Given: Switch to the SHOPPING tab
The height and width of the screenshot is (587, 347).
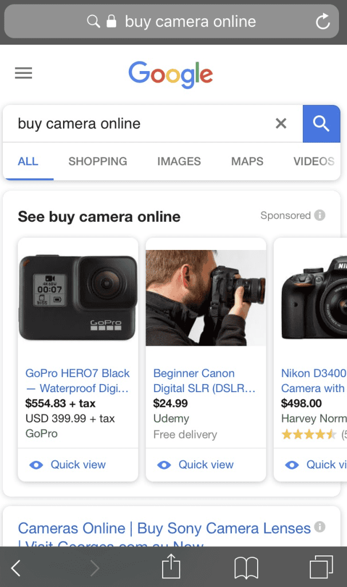Looking at the screenshot, I should pos(97,161).
